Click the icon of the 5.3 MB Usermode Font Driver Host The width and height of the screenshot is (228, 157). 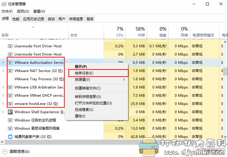tap(10, 46)
